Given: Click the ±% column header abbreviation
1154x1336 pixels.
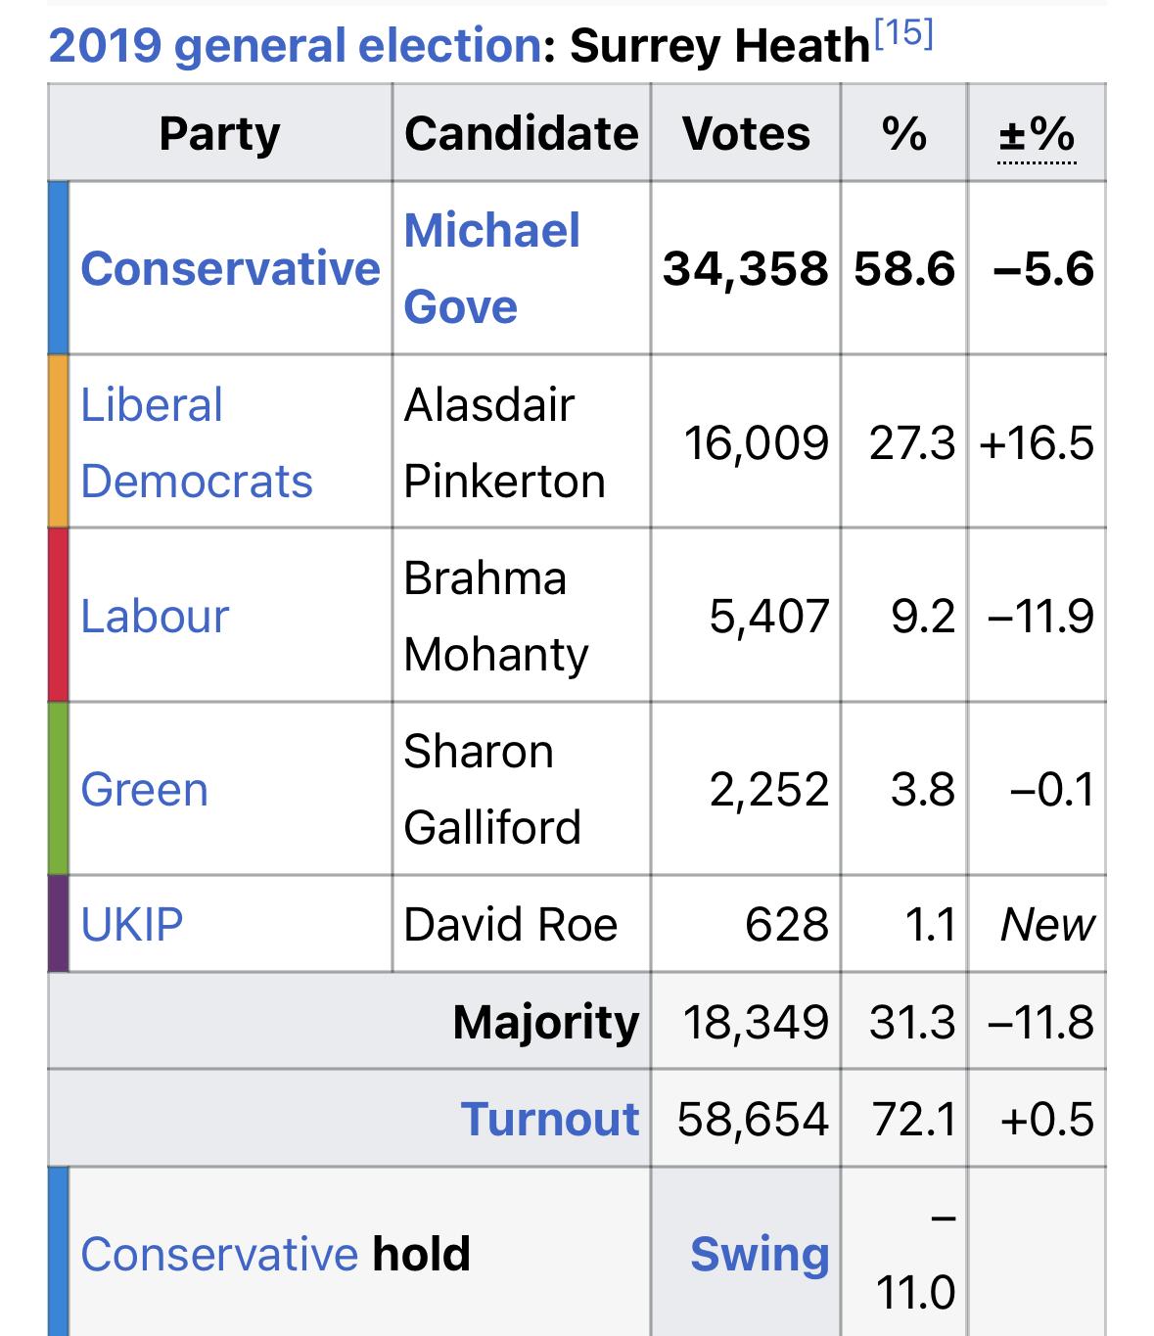Looking at the screenshot, I should coord(1037,134).
